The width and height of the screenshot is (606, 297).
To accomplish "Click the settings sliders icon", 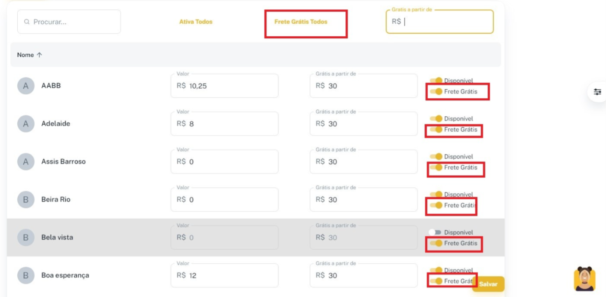I will (x=597, y=92).
